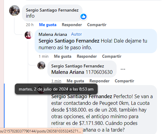Open Sergio Santiago Fernandez name on info comment
The image size is (167, 134).
(52, 10)
